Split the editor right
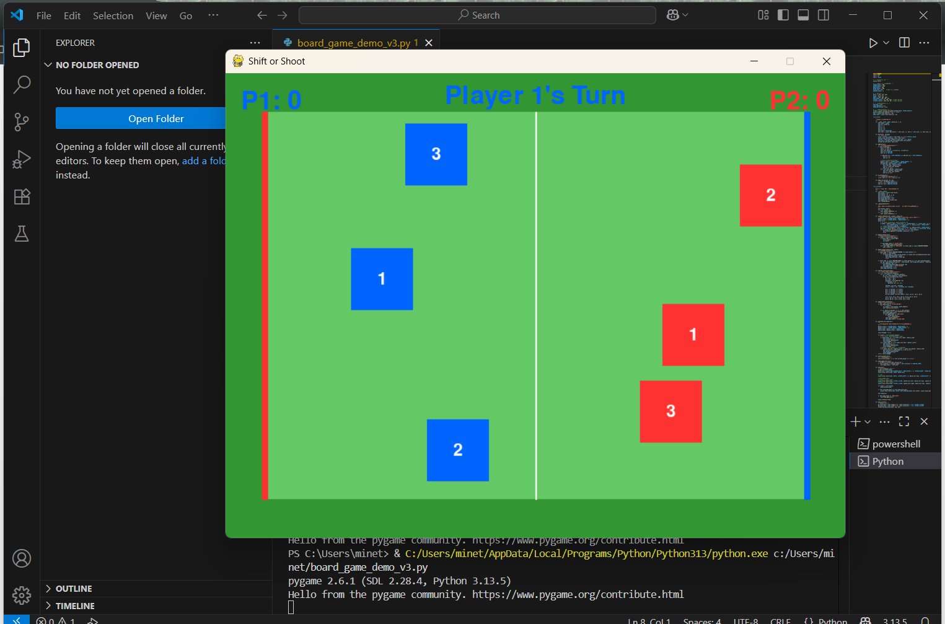This screenshot has width=945, height=624. [x=905, y=43]
